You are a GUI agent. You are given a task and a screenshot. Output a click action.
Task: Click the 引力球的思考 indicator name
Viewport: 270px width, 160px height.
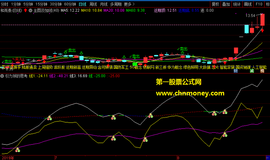tap(16, 76)
